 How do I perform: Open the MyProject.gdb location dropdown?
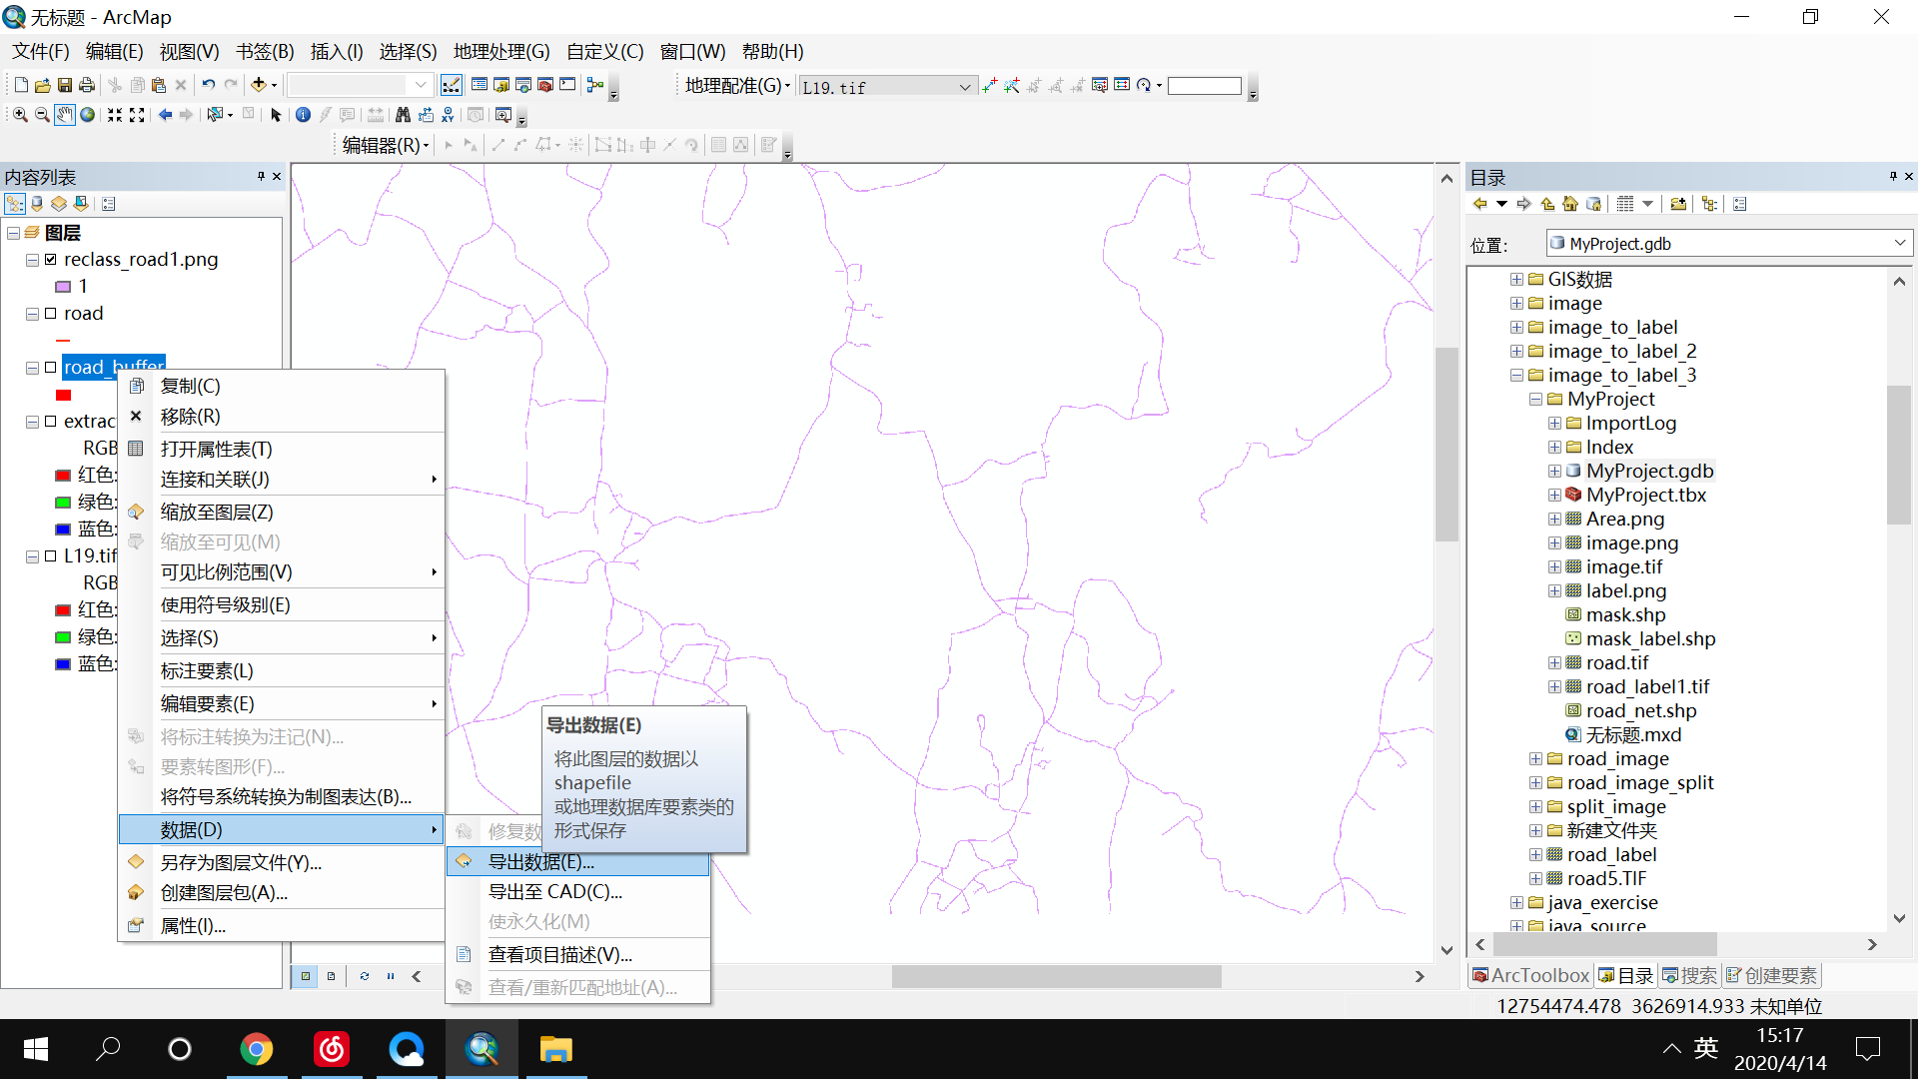point(1900,243)
